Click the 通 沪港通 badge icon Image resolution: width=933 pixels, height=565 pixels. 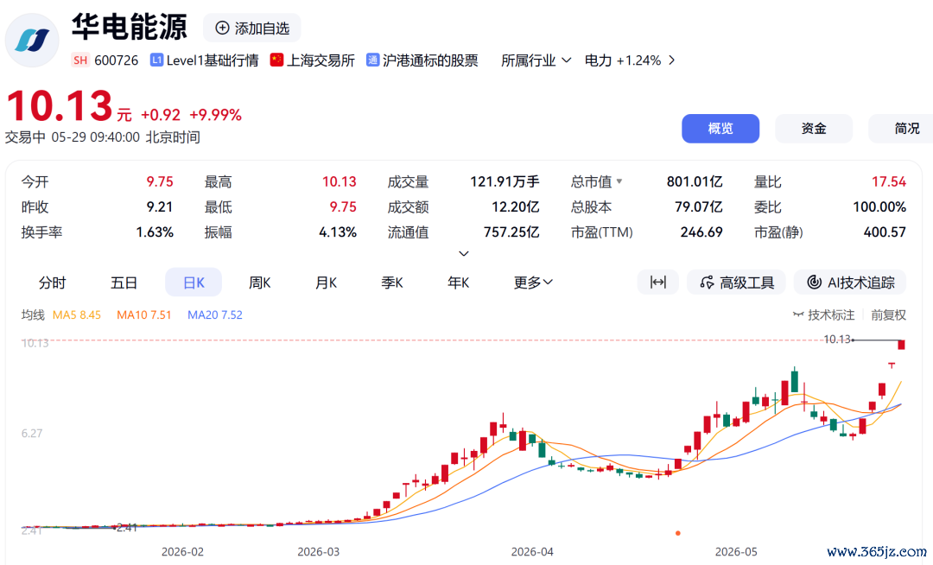(372, 60)
